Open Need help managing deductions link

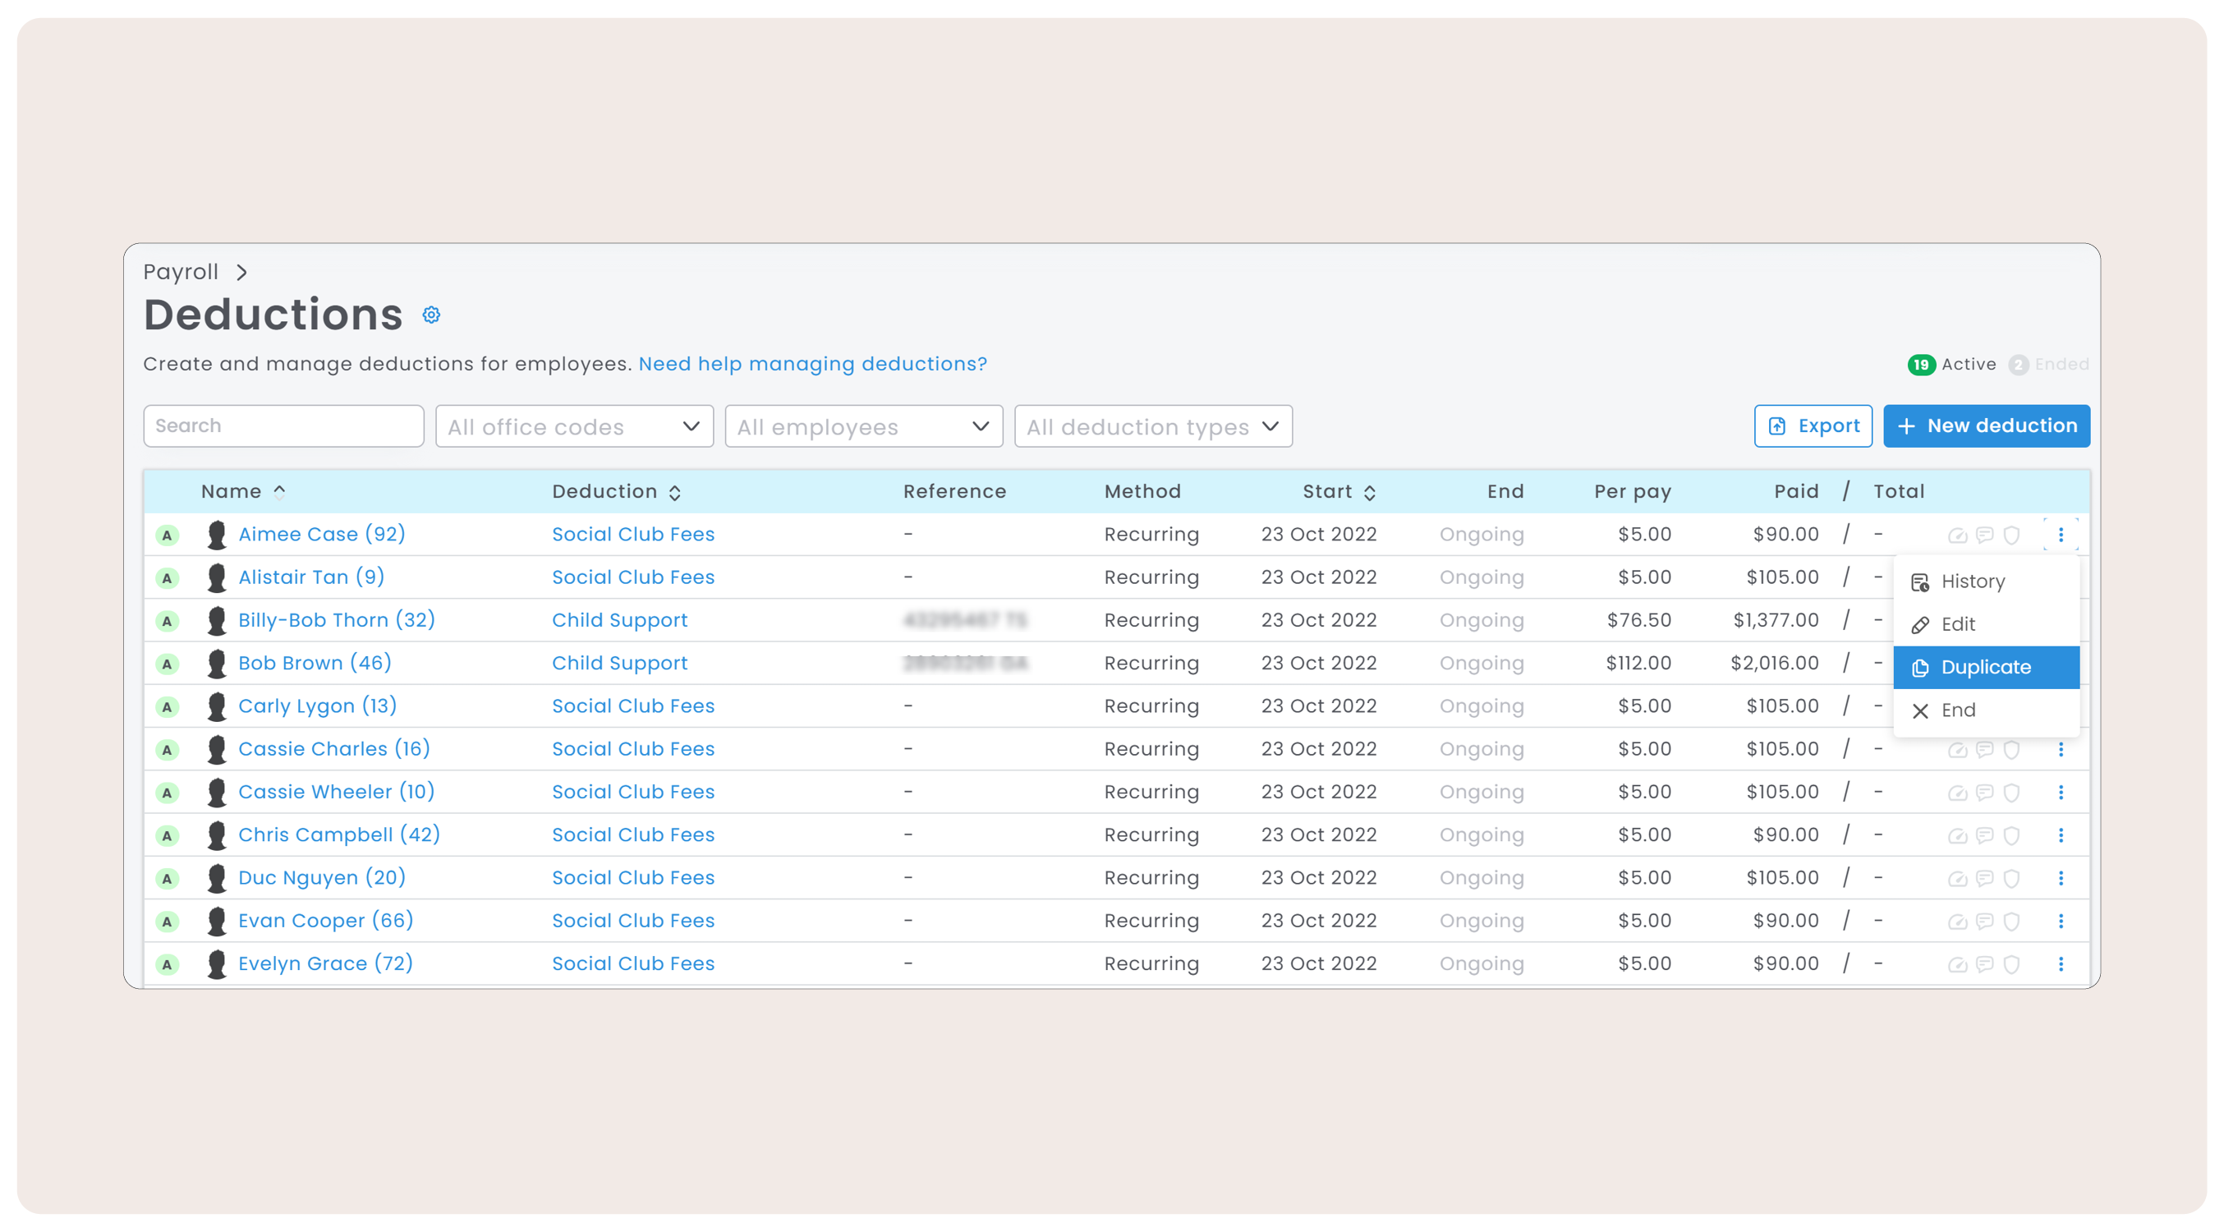(811, 364)
